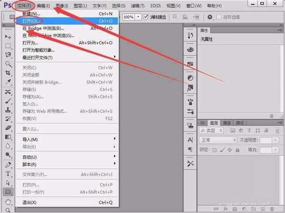This screenshot has height=213, width=285.
Task: Select the Crop tool
Action: (x=8, y=73)
